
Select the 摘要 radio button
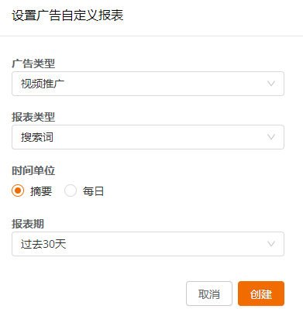(x=18, y=191)
